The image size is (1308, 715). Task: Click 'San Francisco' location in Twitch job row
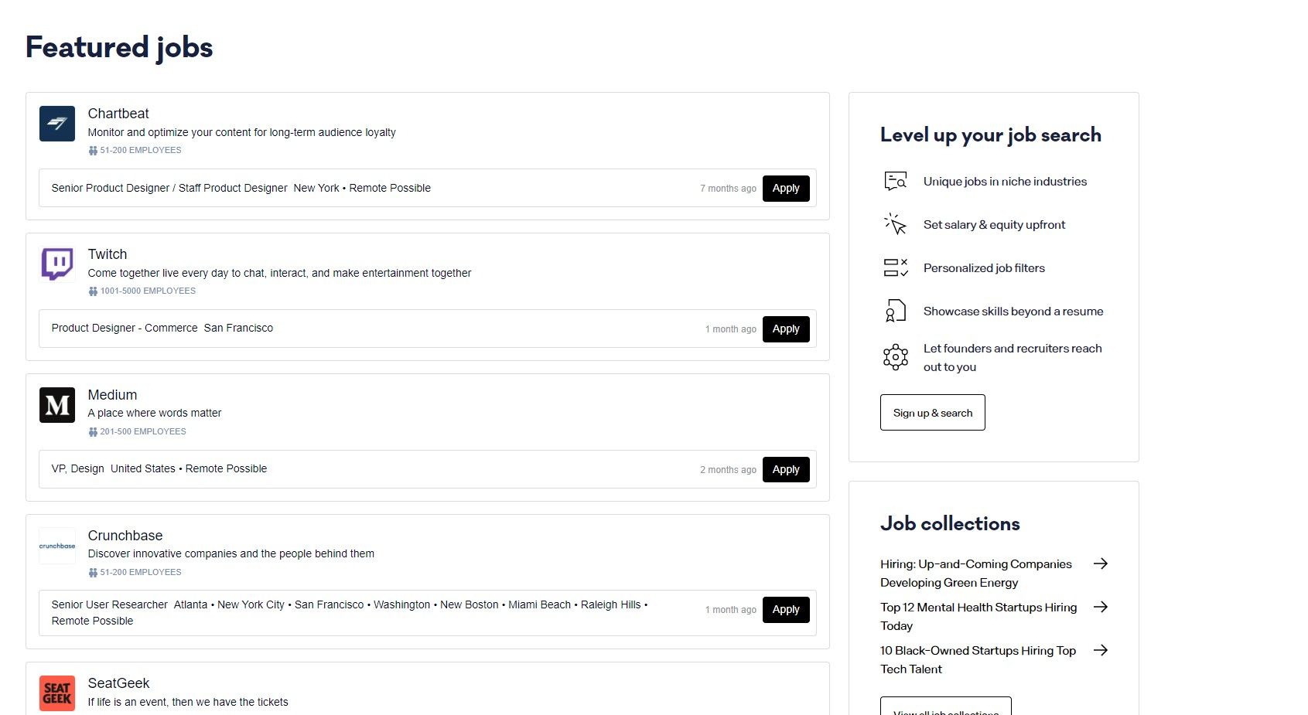pos(238,328)
